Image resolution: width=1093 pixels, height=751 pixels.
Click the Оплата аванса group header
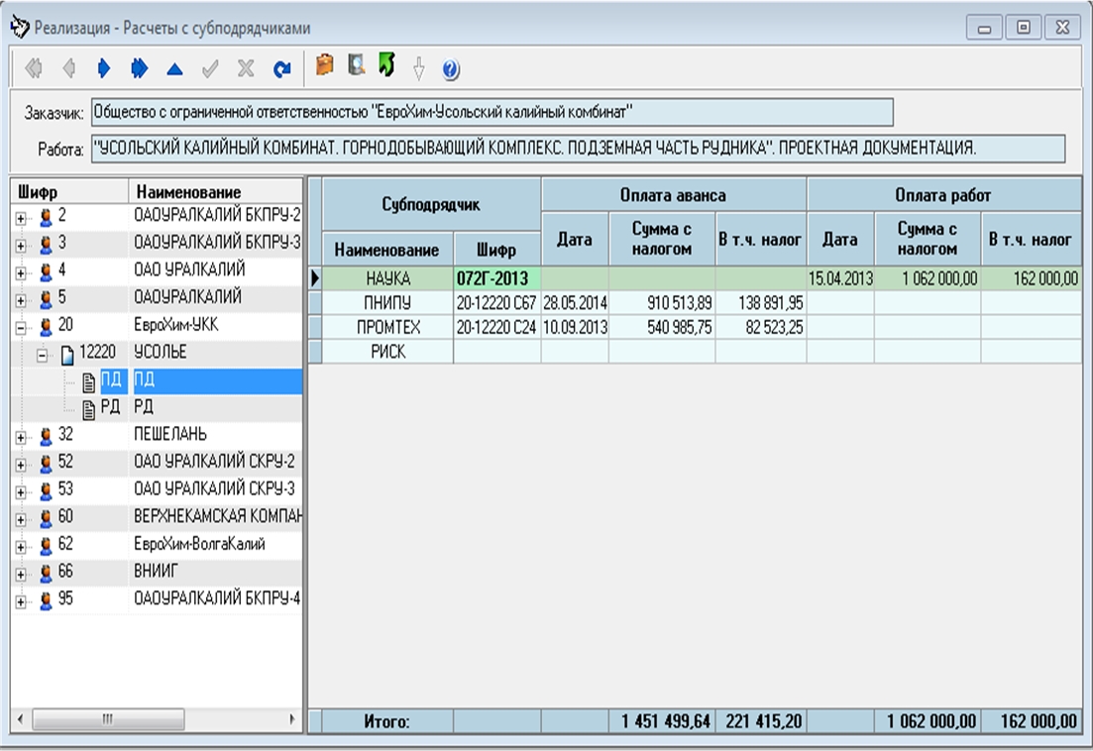click(674, 195)
